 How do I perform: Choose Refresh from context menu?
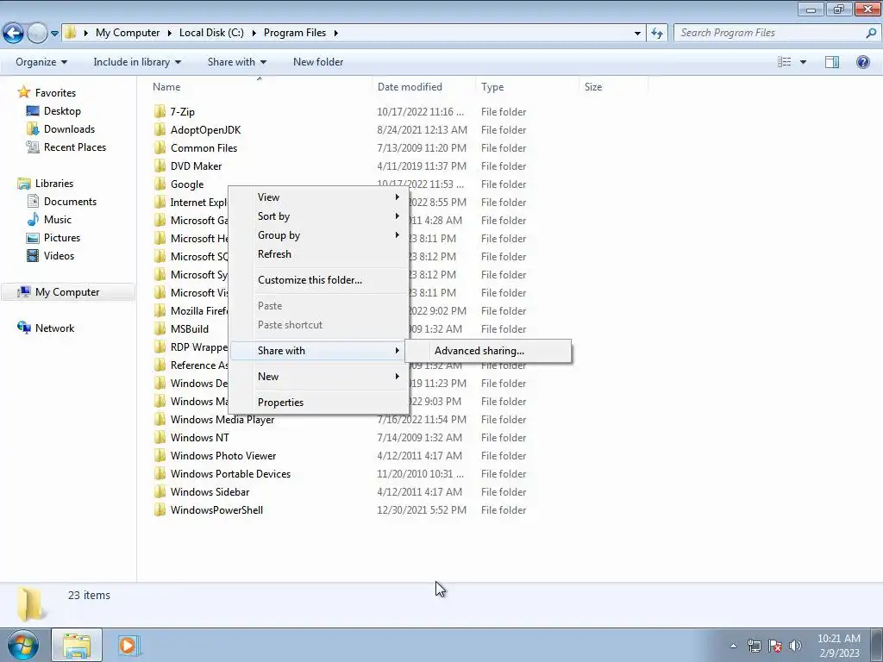click(319, 254)
